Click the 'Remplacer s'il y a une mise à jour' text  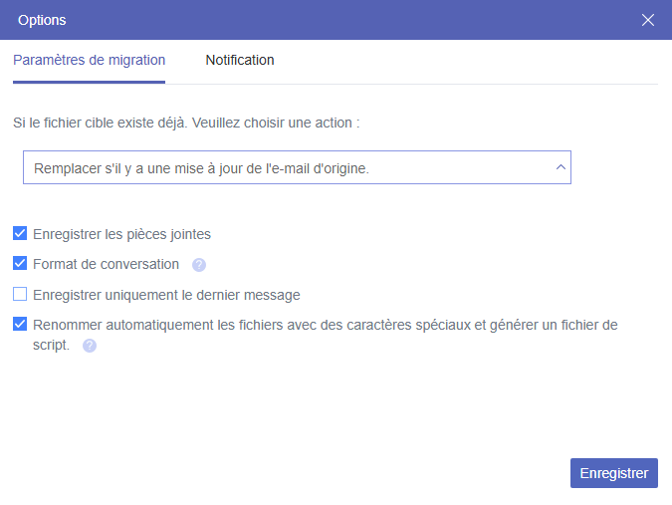pos(201,168)
